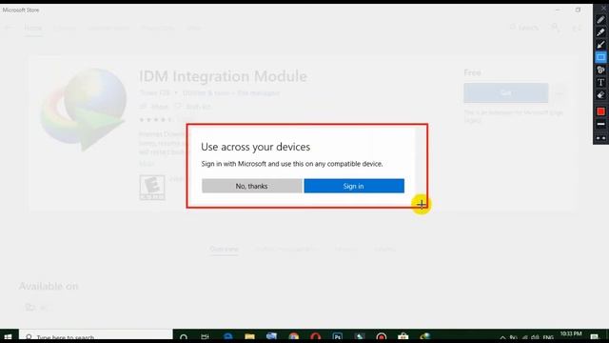Show hidden system tray icons
Screen dimensions: 609x343
point(502,337)
